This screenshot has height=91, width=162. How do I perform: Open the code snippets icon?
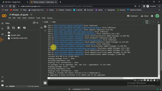[2, 77]
